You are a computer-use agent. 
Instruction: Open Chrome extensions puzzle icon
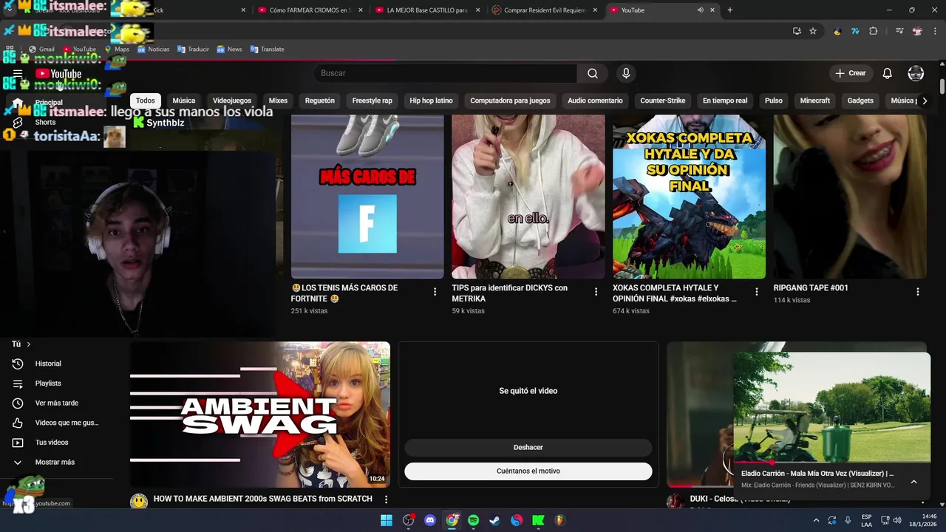click(873, 31)
